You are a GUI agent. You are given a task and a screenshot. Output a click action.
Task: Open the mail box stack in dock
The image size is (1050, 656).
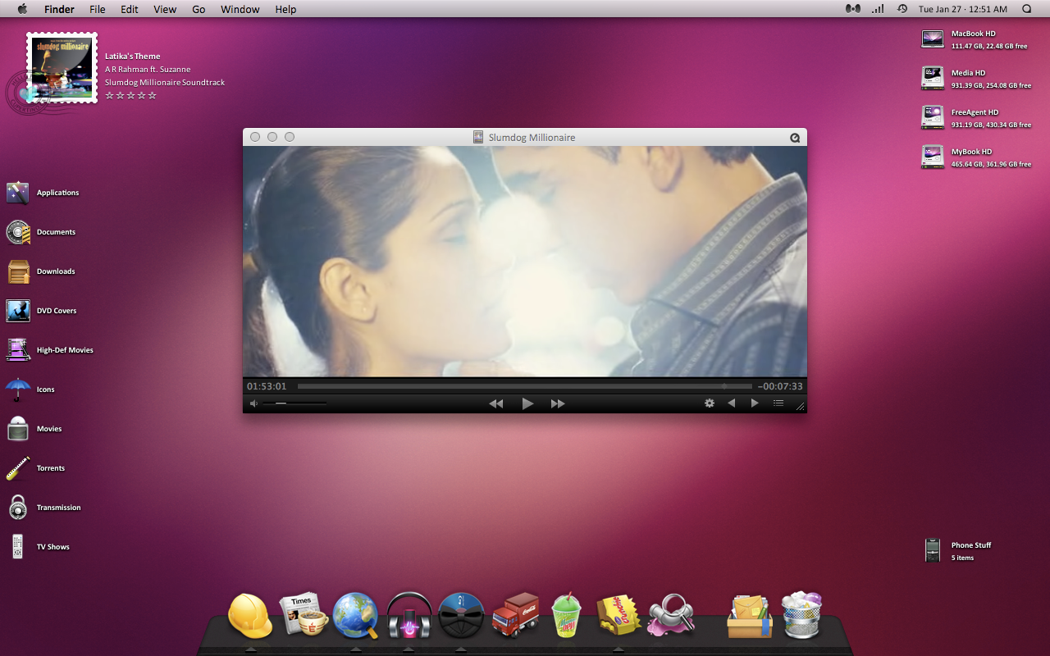(750, 617)
